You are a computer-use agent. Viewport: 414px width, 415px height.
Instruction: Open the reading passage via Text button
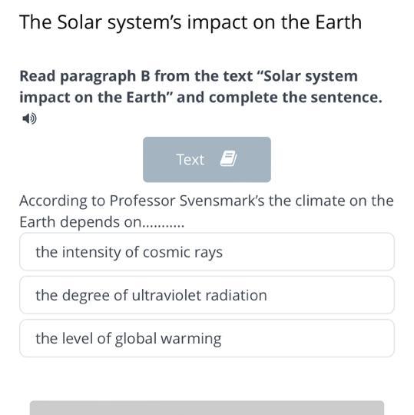click(207, 160)
